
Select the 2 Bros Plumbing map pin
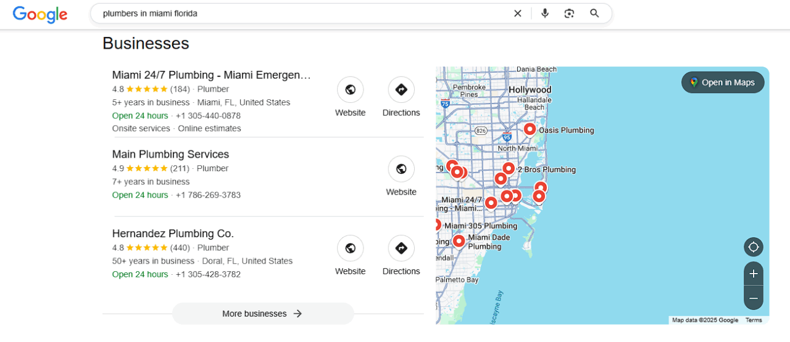tap(509, 168)
